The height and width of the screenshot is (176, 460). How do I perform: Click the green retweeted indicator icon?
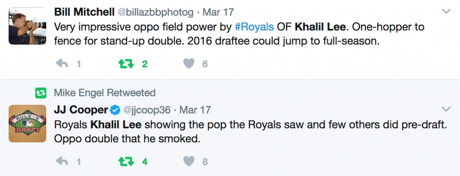pyautogui.click(x=40, y=93)
